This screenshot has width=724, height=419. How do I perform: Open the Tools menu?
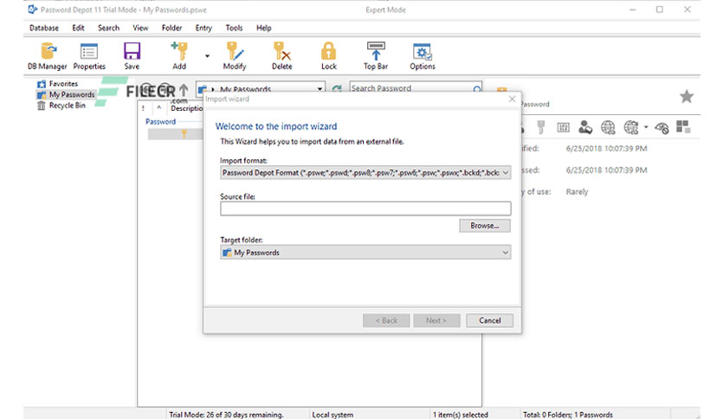pyautogui.click(x=234, y=28)
